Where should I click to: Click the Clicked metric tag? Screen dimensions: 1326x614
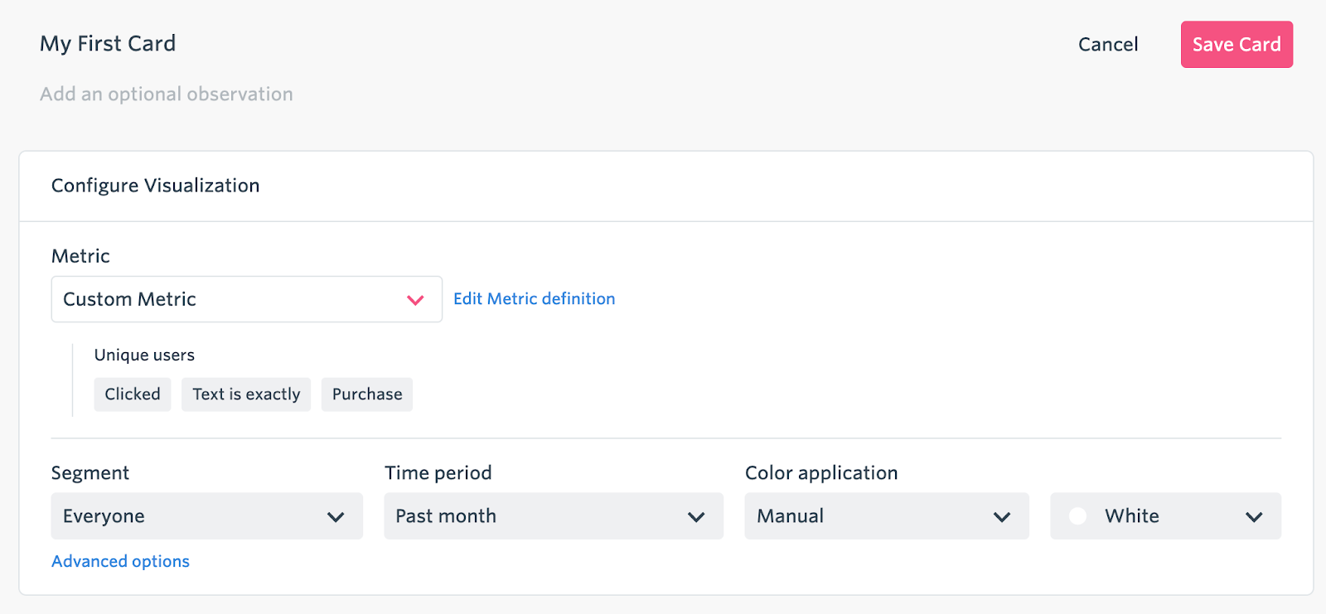pos(133,394)
